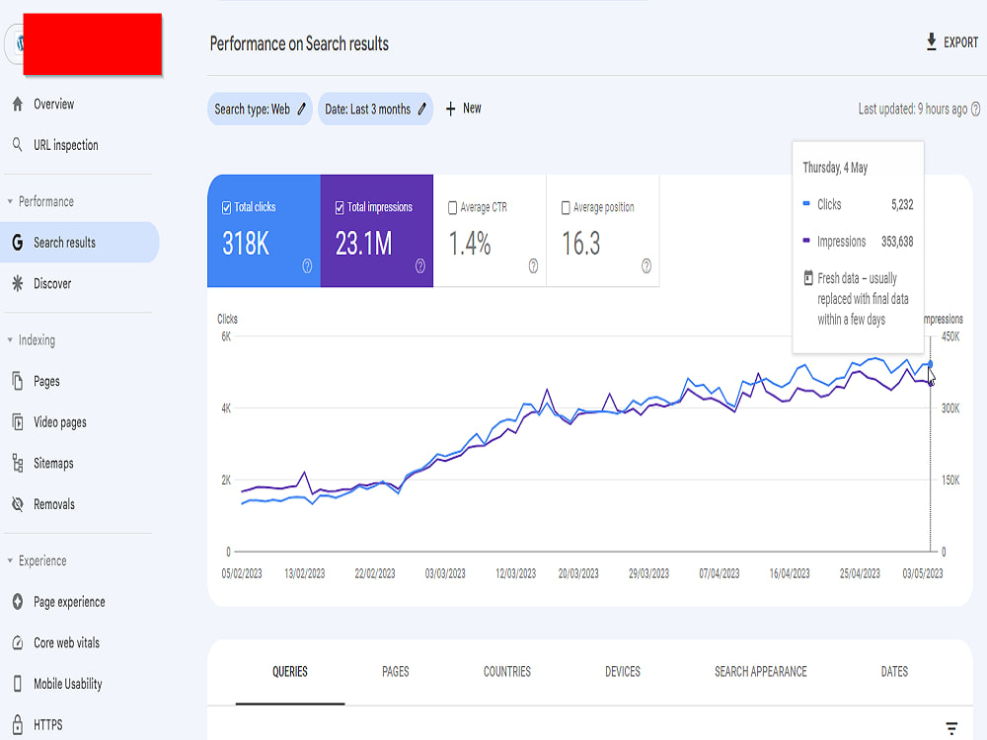
Task: Enable the Average position checkbox
Action: pos(566,207)
